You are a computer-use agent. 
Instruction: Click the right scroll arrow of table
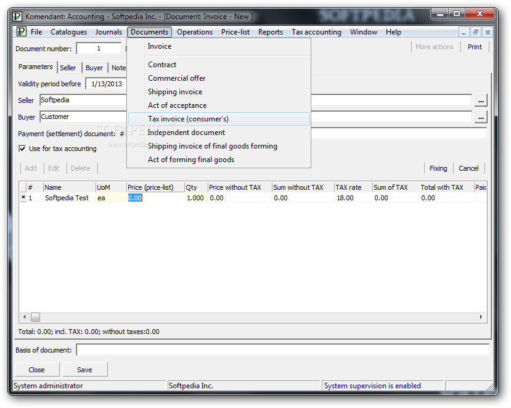[481, 317]
